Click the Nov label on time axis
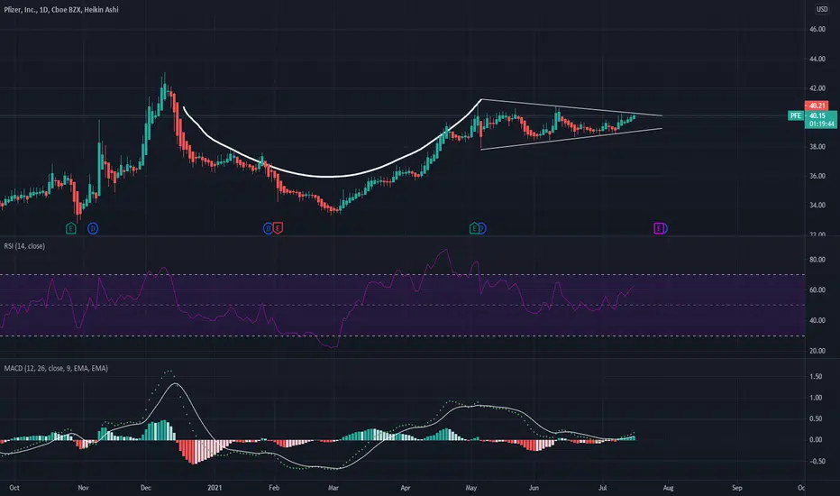The height and width of the screenshot is (496, 840). pyautogui.click(x=83, y=488)
